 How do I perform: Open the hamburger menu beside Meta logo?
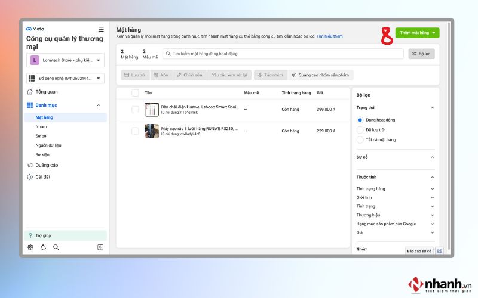(101, 29)
